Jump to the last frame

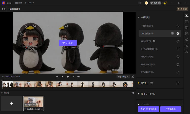click(x=79, y=77)
